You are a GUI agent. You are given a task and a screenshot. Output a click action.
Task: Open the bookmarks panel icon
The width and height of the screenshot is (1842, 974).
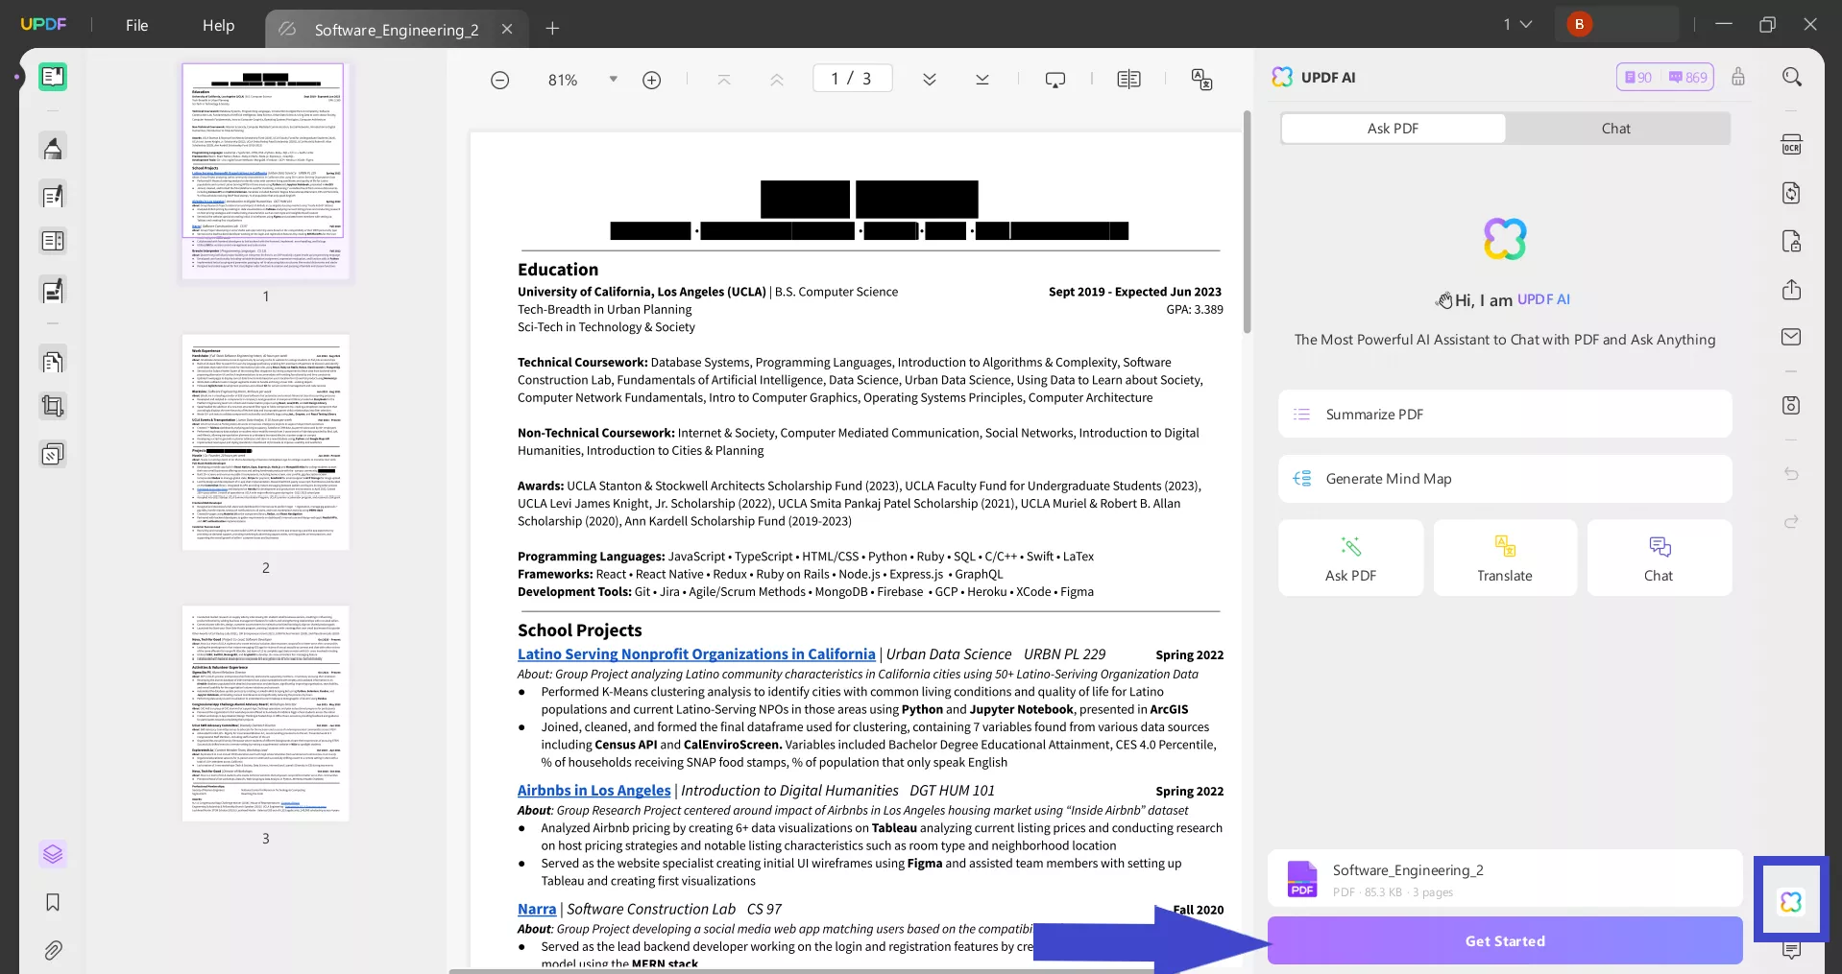click(x=53, y=902)
